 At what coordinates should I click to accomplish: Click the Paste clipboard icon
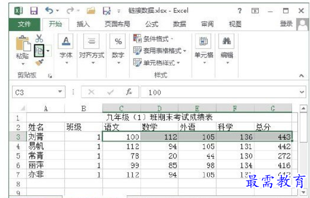(x=23, y=43)
